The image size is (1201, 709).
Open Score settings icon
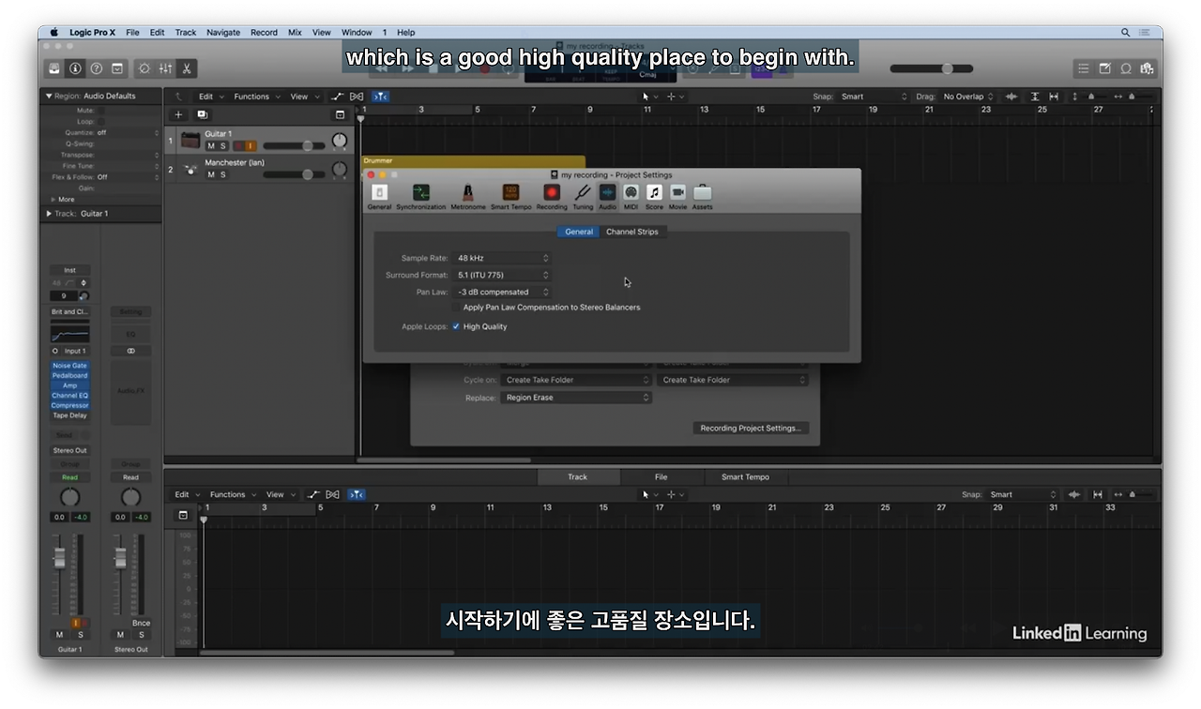point(654,196)
